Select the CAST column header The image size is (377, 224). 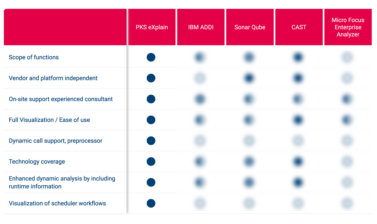(x=299, y=27)
